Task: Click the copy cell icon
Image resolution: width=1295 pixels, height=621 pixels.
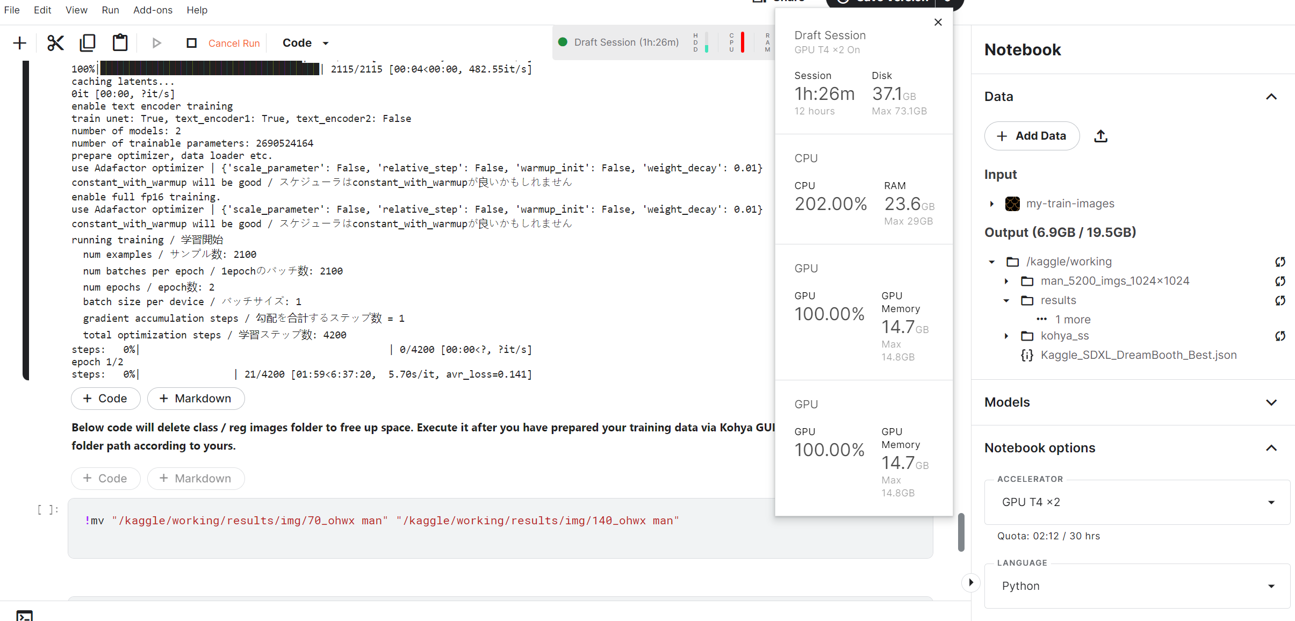Action: pyautogui.click(x=88, y=43)
